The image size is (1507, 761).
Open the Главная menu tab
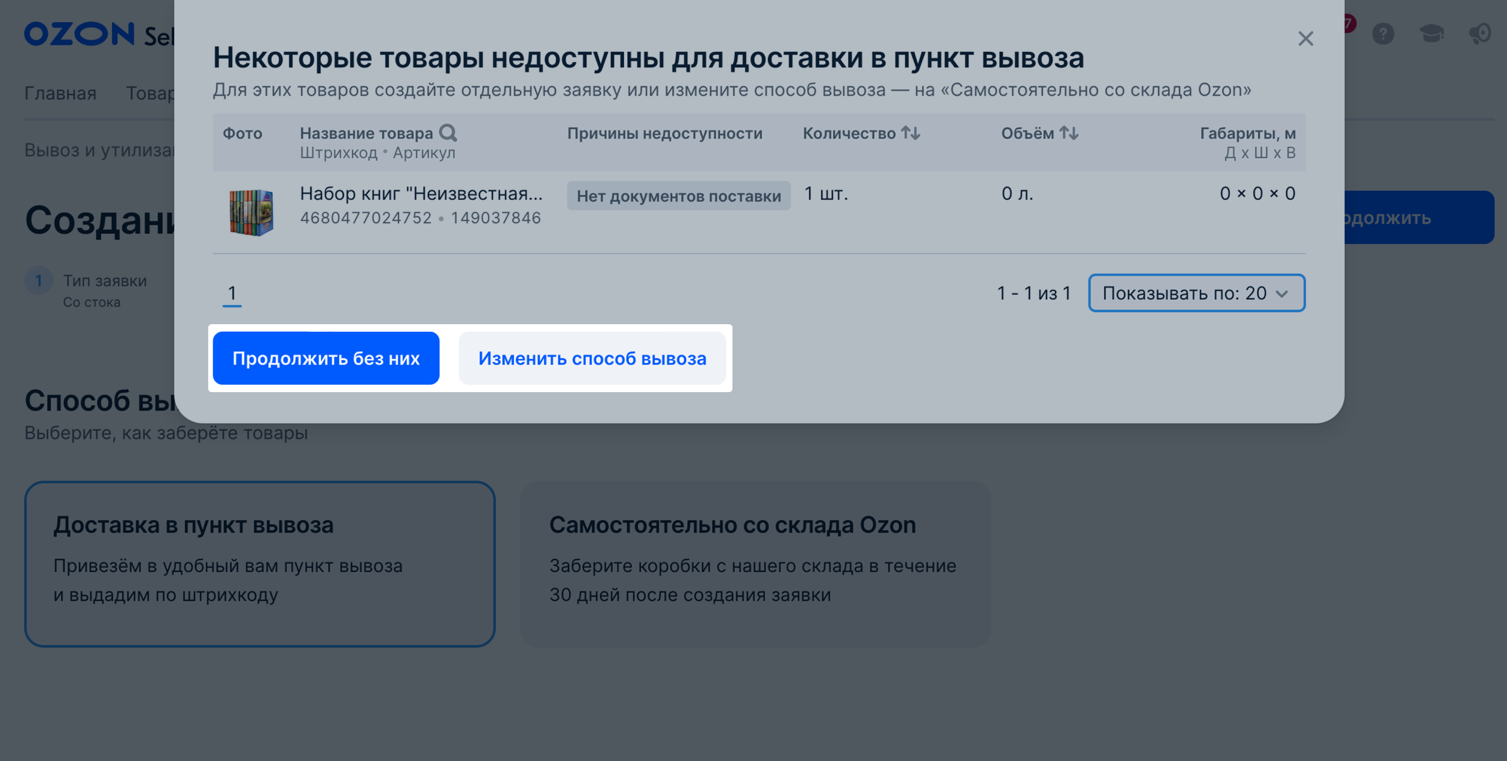[x=60, y=93]
